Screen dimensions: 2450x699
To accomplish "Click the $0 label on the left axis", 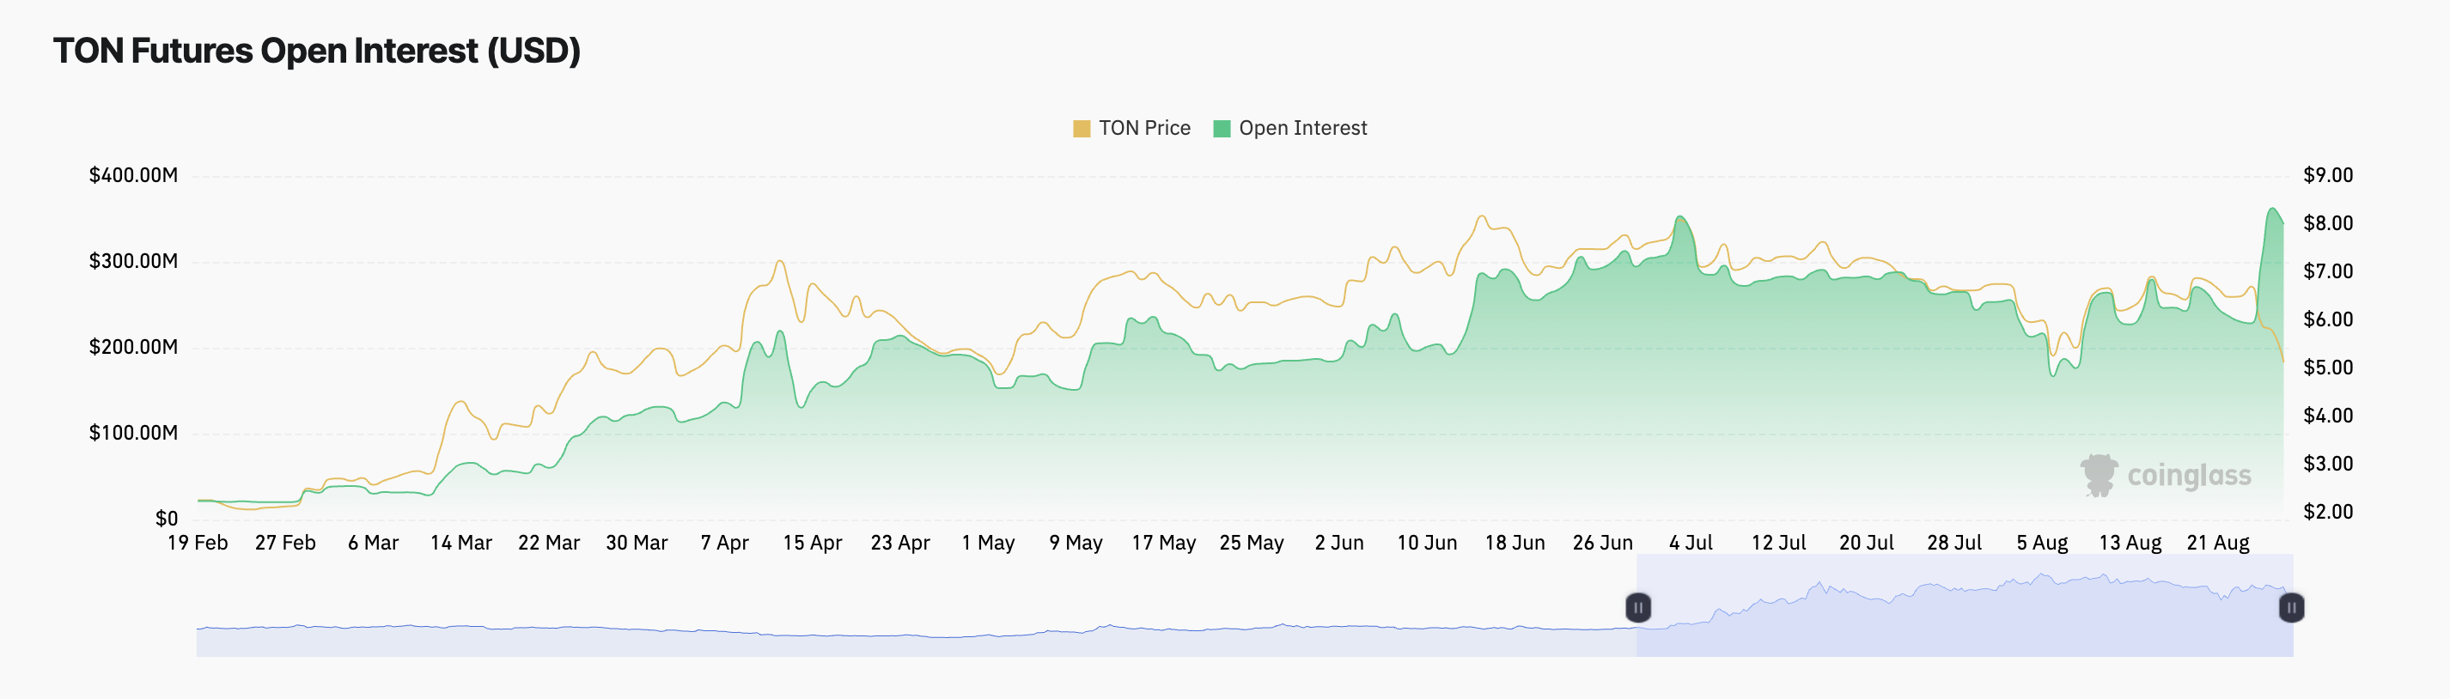I will click(167, 519).
